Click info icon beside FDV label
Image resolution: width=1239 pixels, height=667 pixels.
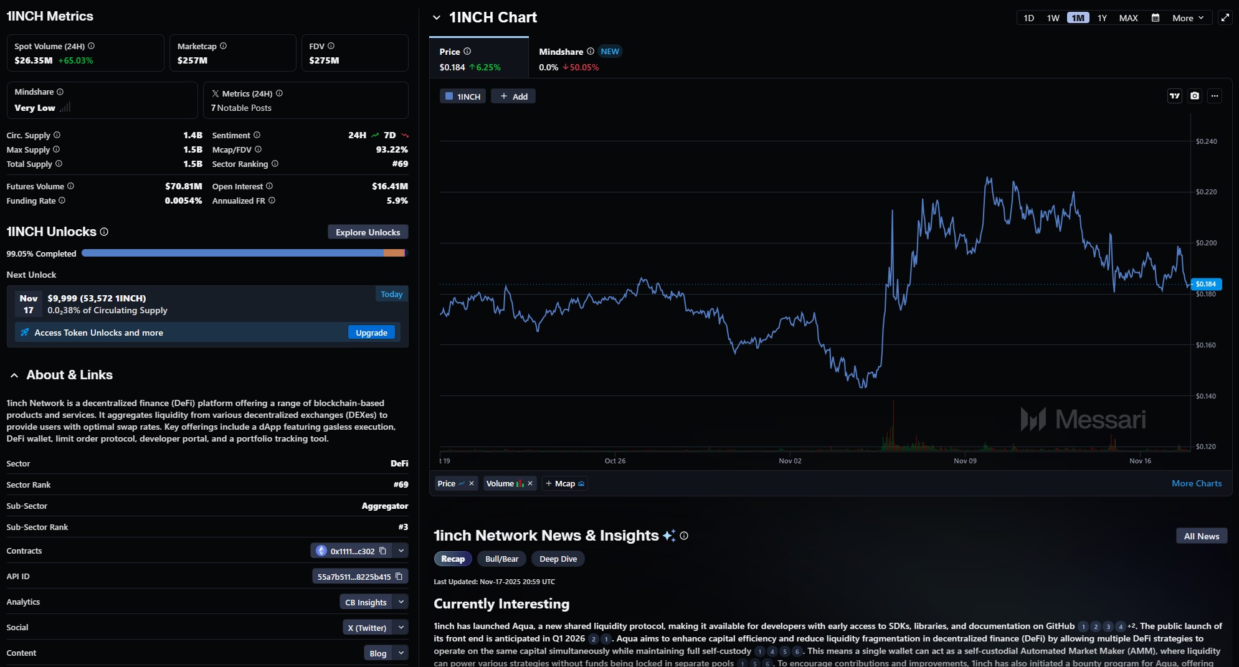[331, 46]
